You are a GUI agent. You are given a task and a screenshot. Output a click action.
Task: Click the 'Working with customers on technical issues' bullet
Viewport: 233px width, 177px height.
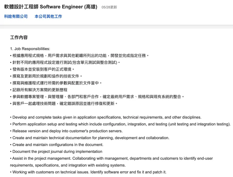click(x=88, y=172)
